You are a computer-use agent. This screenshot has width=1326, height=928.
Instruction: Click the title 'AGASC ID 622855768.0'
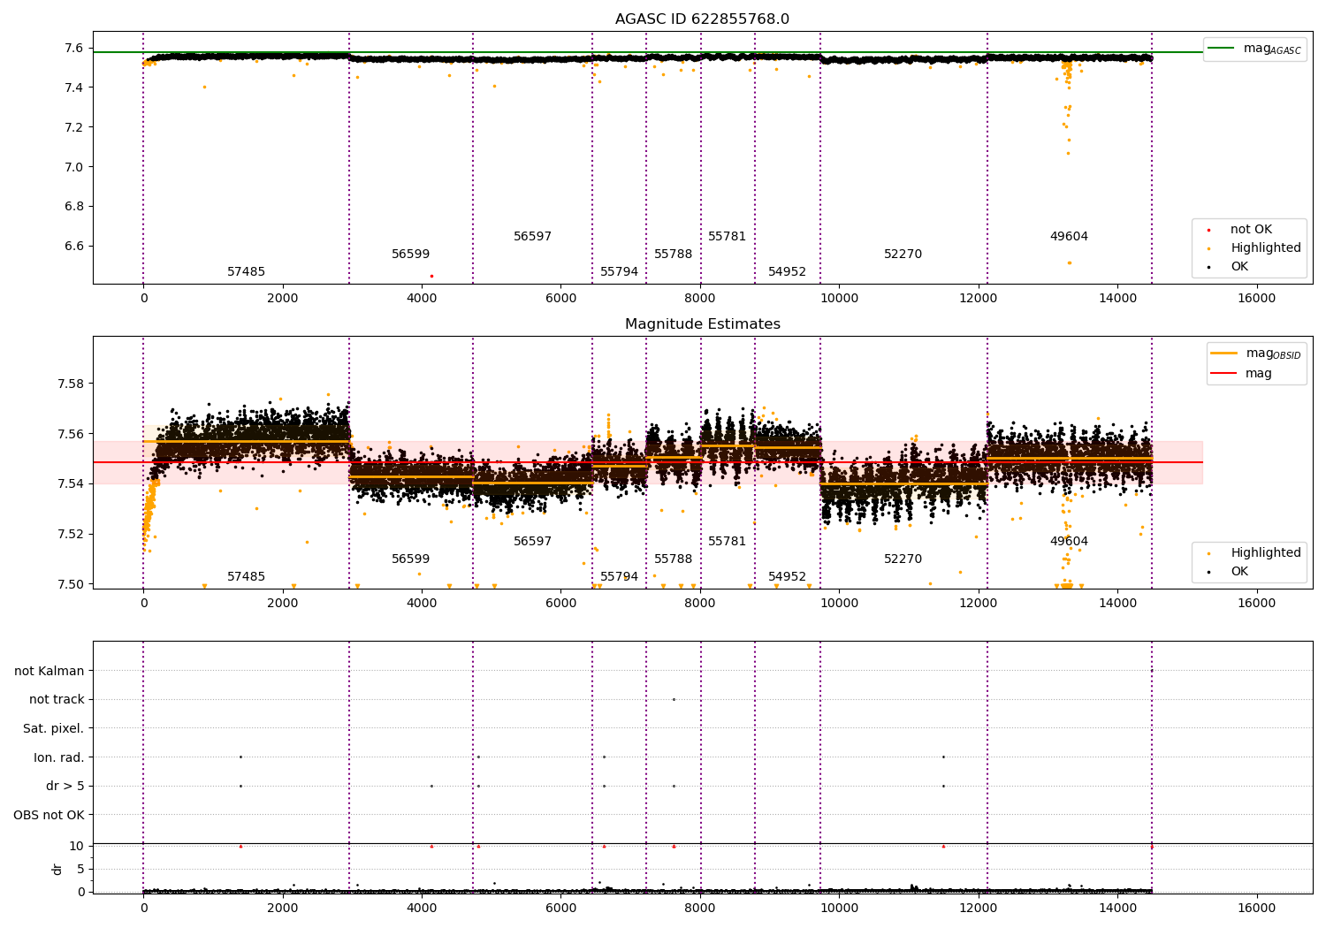(702, 19)
